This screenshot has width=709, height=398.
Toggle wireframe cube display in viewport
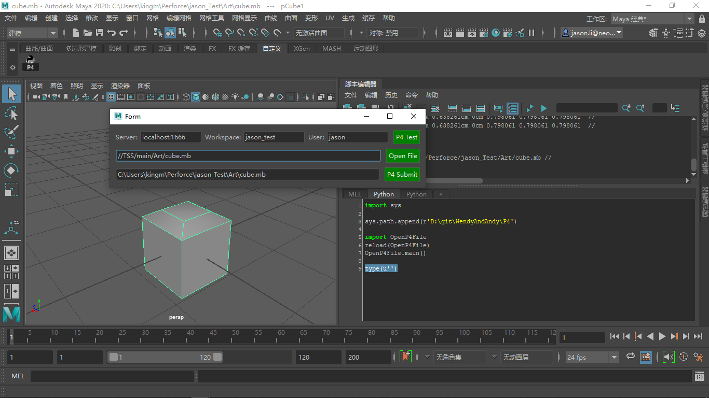click(x=186, y=97)
